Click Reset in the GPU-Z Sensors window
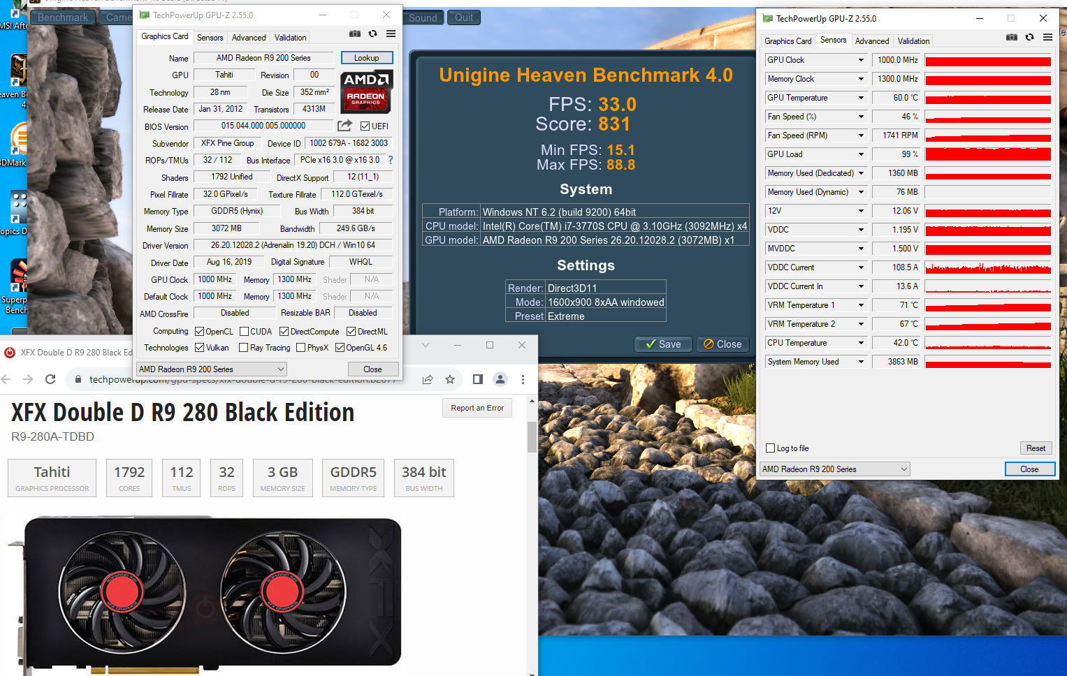Image resolution: width=1067 pixels, height=676 pixels. pos(1036,448)
